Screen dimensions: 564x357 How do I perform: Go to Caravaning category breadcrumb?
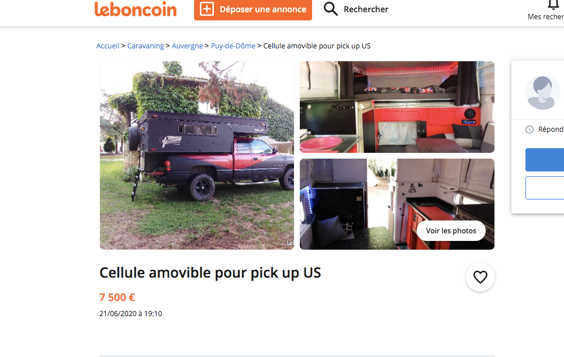coord(146,46)
